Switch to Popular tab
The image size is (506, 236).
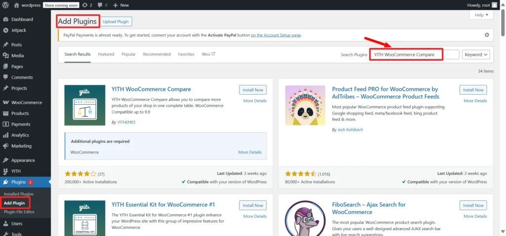[128, 54]
